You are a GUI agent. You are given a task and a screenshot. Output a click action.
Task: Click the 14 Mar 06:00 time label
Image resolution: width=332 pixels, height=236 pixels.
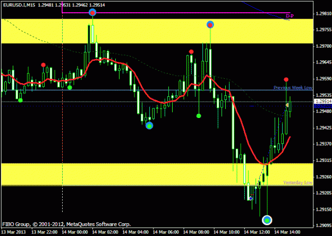(166, 232)
